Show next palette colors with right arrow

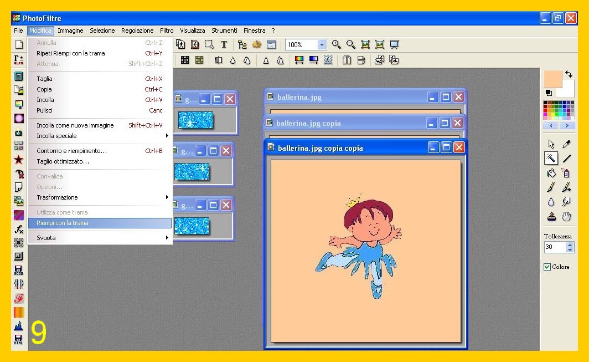point(567,126)
